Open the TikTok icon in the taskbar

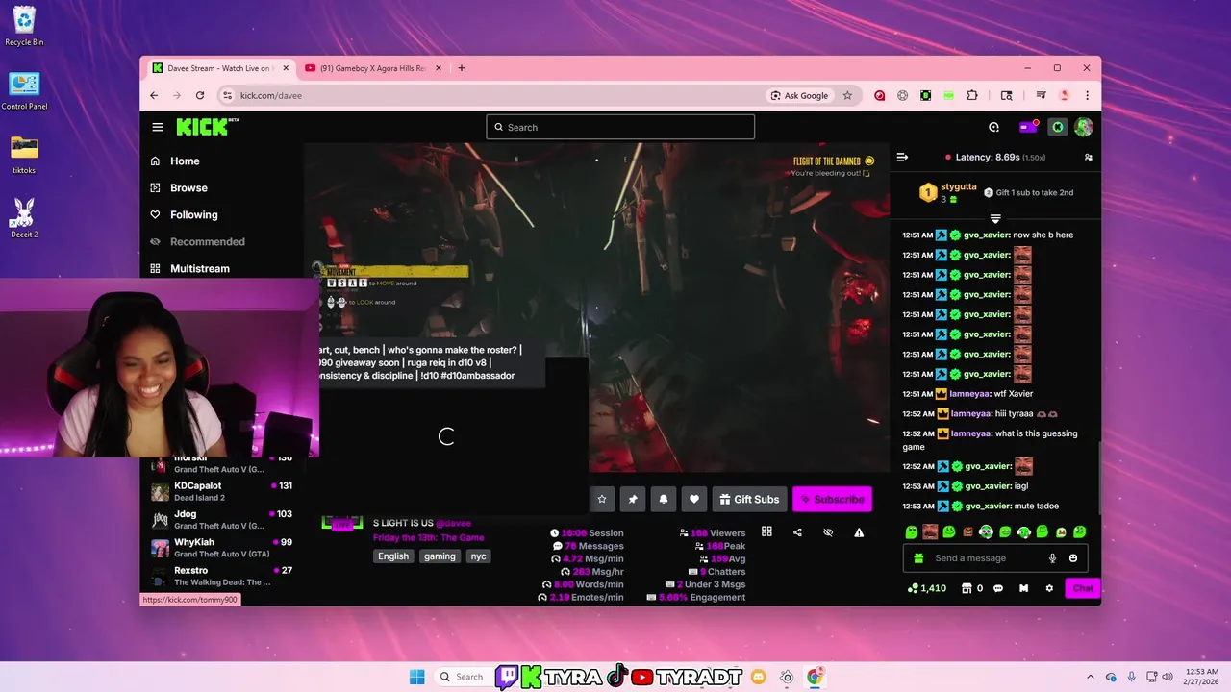(x=617, y=677)
